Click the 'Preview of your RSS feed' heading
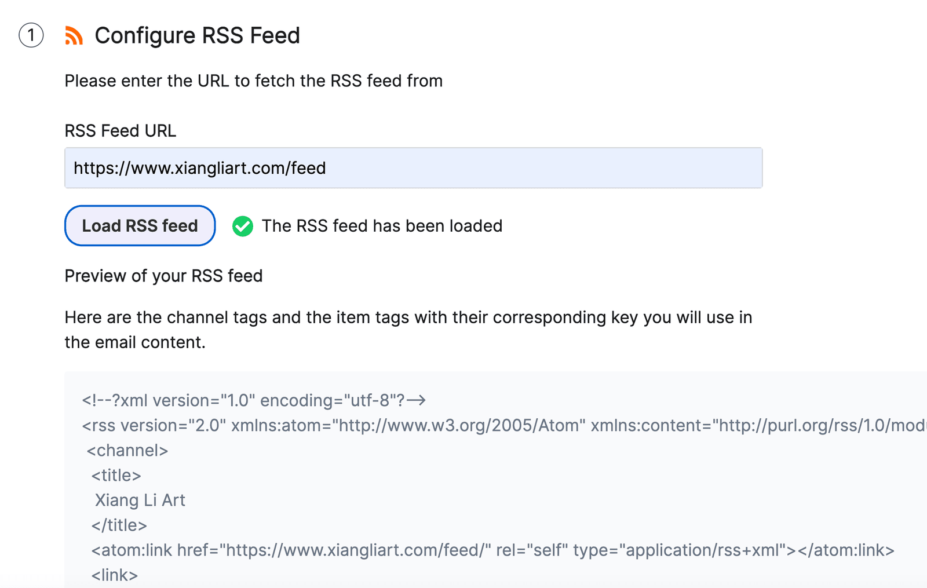This screenshot has width=927, height=588. click(164, 276)
